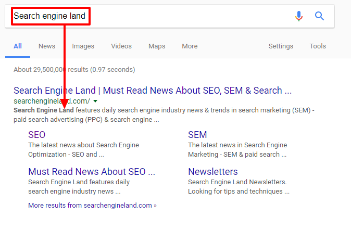
Task: Click More results from searchengineland.com
Action: [92, 205]
